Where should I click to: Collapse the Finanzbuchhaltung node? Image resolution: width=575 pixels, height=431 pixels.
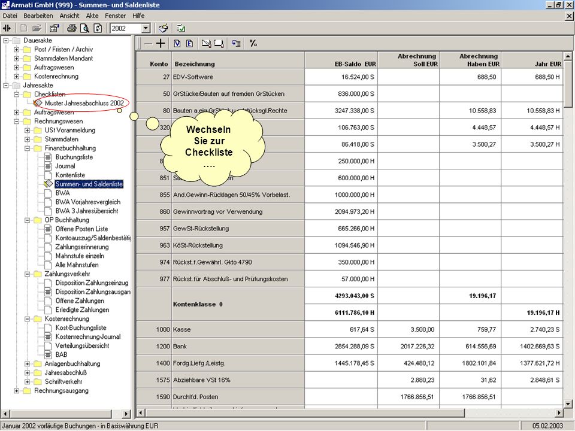(27, 148)
